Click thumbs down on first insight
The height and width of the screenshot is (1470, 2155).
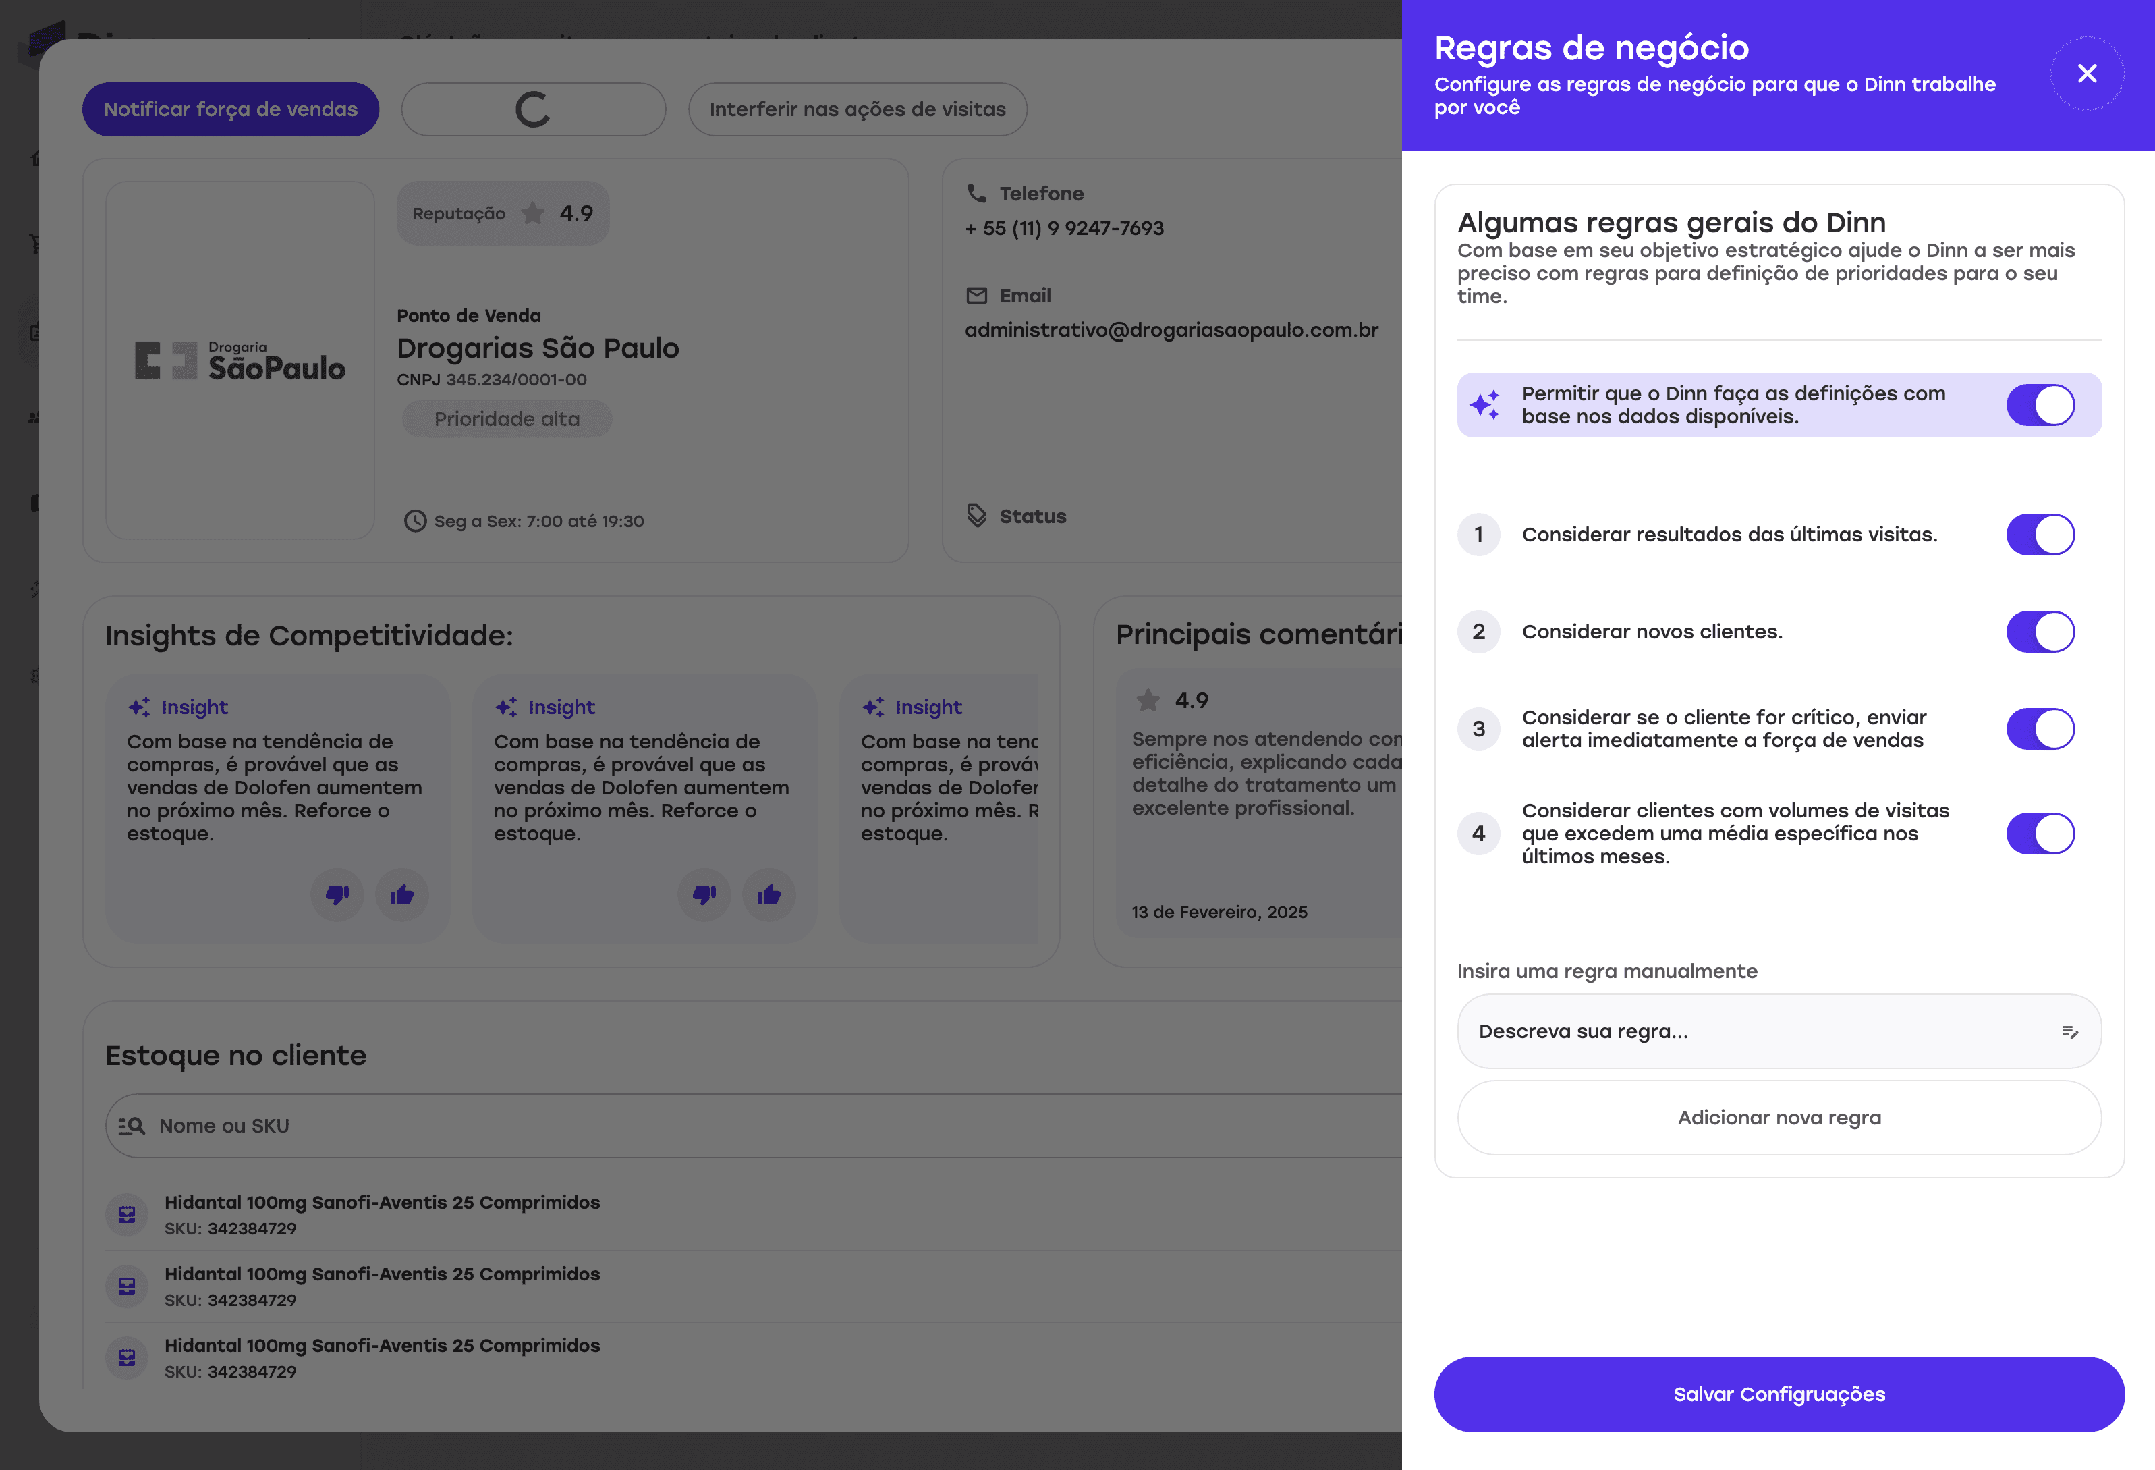(337, 894)
